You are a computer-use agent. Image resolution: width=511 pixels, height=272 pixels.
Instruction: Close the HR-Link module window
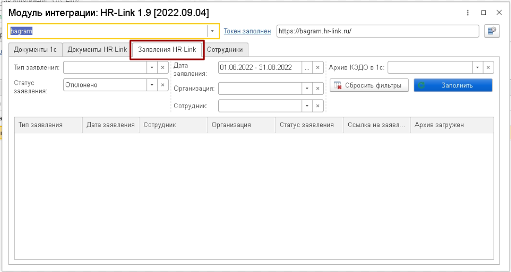499,13
